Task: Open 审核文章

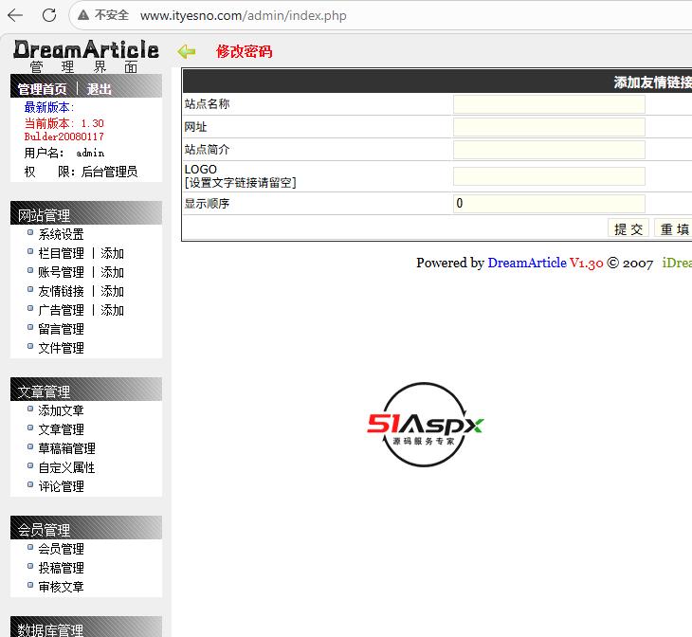Action: (61, 587)
